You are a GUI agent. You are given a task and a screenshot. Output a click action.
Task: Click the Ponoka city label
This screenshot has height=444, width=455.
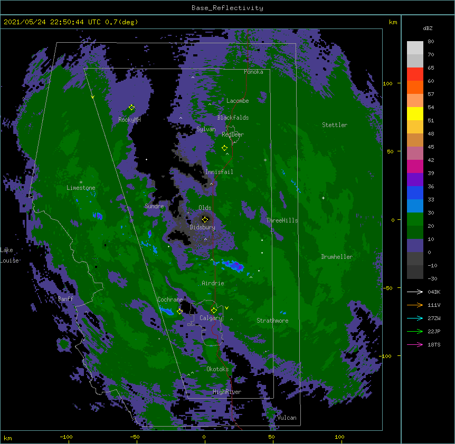253,72
